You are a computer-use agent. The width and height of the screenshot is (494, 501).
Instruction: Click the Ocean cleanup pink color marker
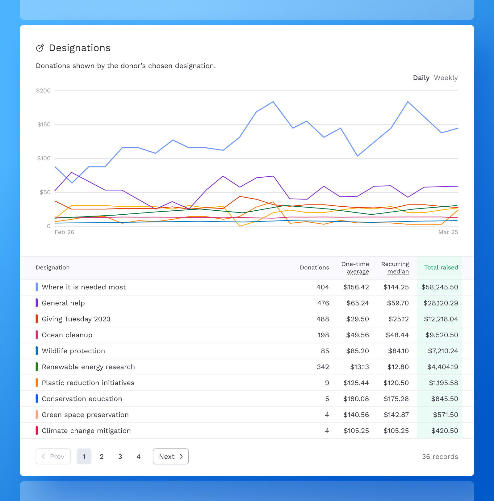pyautogui.click(x=37, y=335)
